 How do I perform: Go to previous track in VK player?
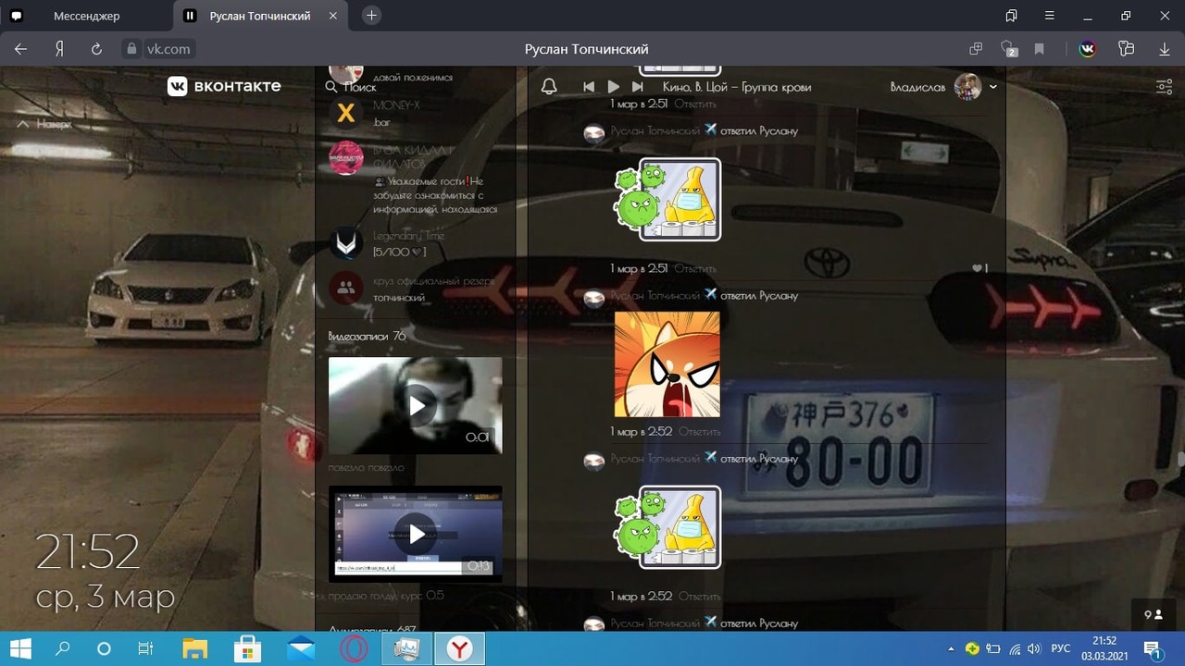[x=589, y=86]
